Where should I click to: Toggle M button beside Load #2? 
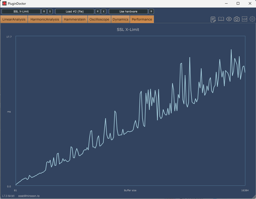[98, 11]
